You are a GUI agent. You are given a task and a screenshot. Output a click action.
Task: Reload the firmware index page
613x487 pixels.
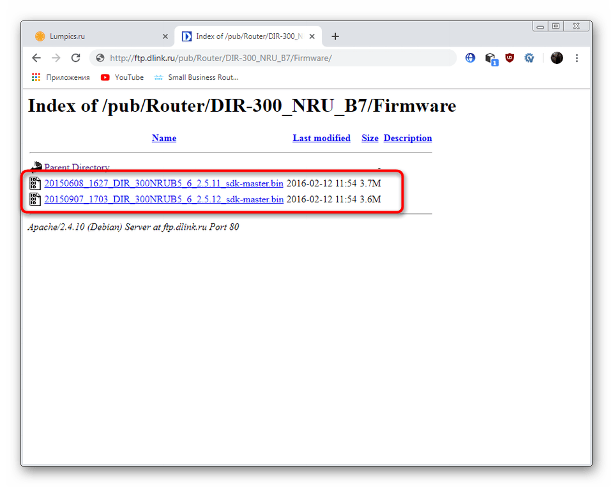point(76,58)
